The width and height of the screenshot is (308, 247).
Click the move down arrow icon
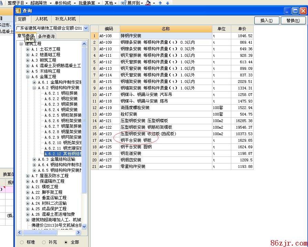pyautogui.click(x=168, y=3)
